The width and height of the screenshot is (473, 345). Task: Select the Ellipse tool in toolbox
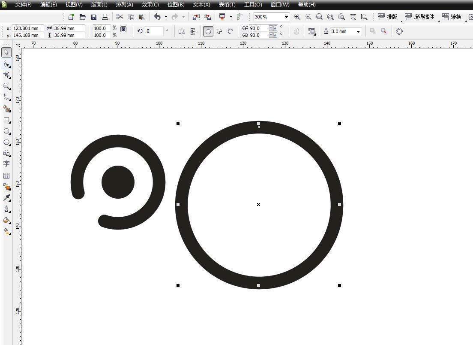click(6, 131)
